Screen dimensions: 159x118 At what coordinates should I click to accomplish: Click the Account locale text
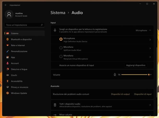click(x=21, y=16)
